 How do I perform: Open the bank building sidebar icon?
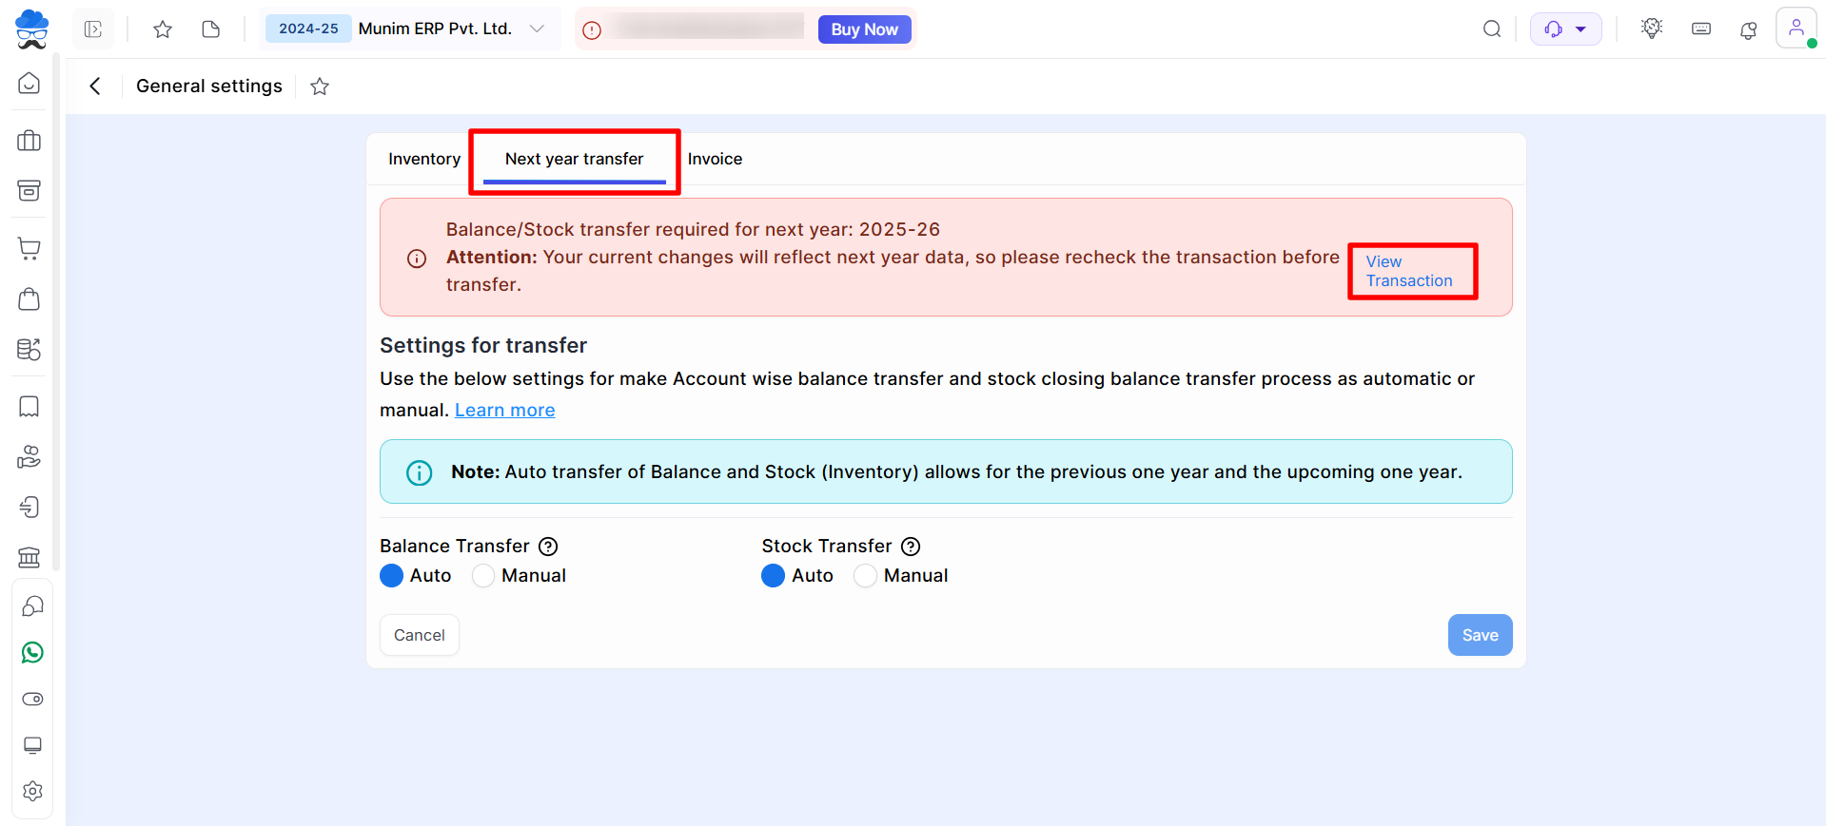tap(29, 557)
